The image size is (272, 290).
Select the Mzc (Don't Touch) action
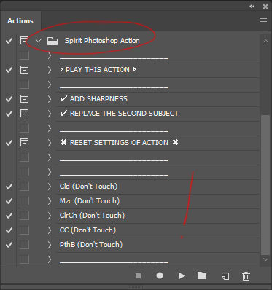tap(158, 201)
